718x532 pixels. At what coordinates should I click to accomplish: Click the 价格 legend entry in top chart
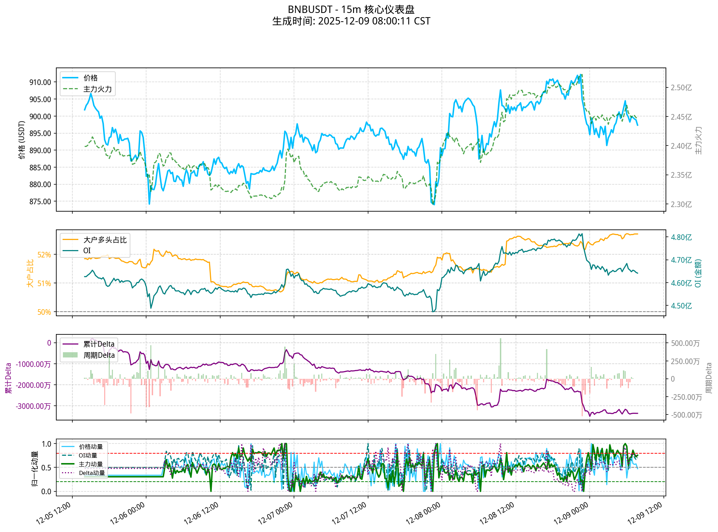(90, 78)
